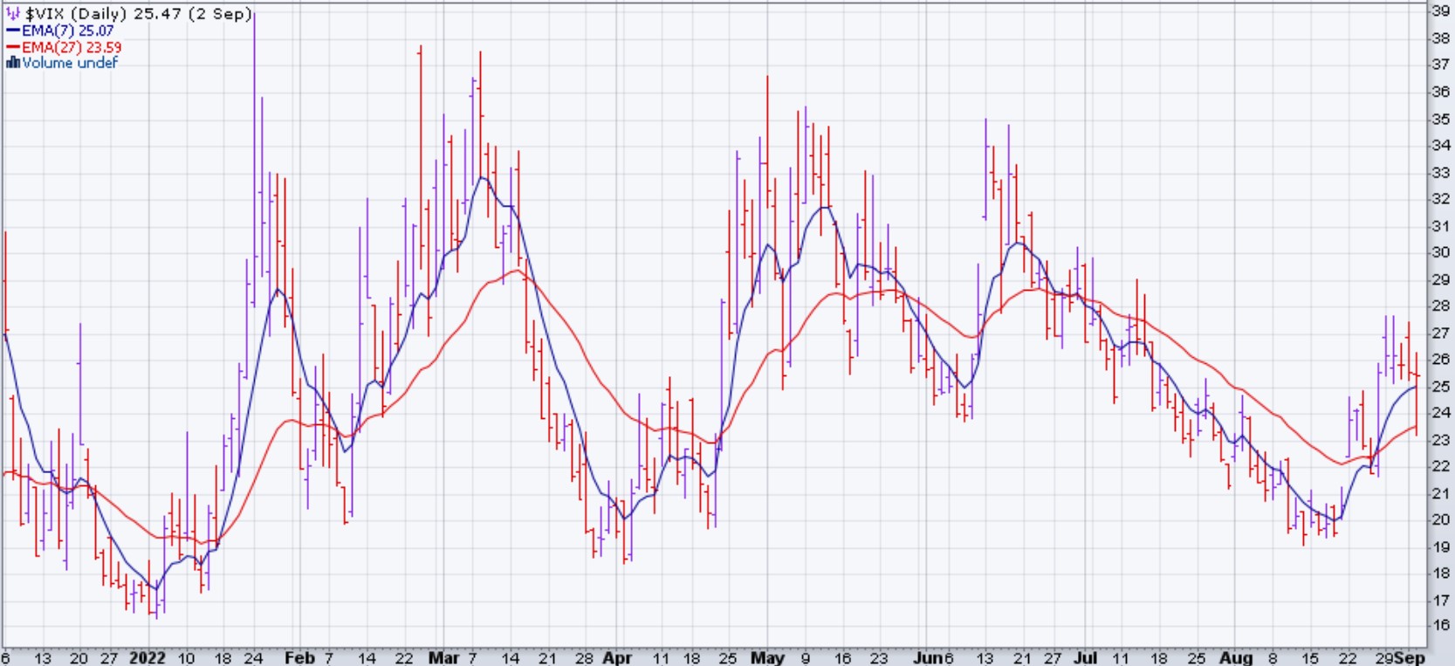Select the Apr label on the date axis
1455x666 pixels.
tap(616, 657)
